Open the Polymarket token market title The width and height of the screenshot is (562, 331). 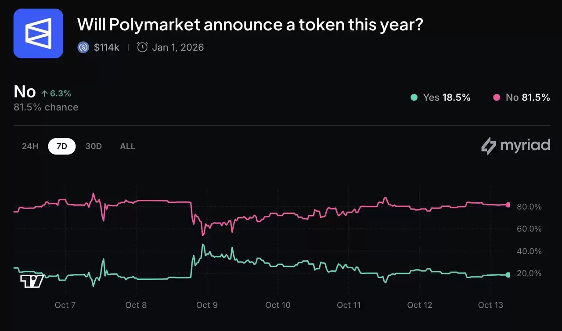click(x=250, y=25)
